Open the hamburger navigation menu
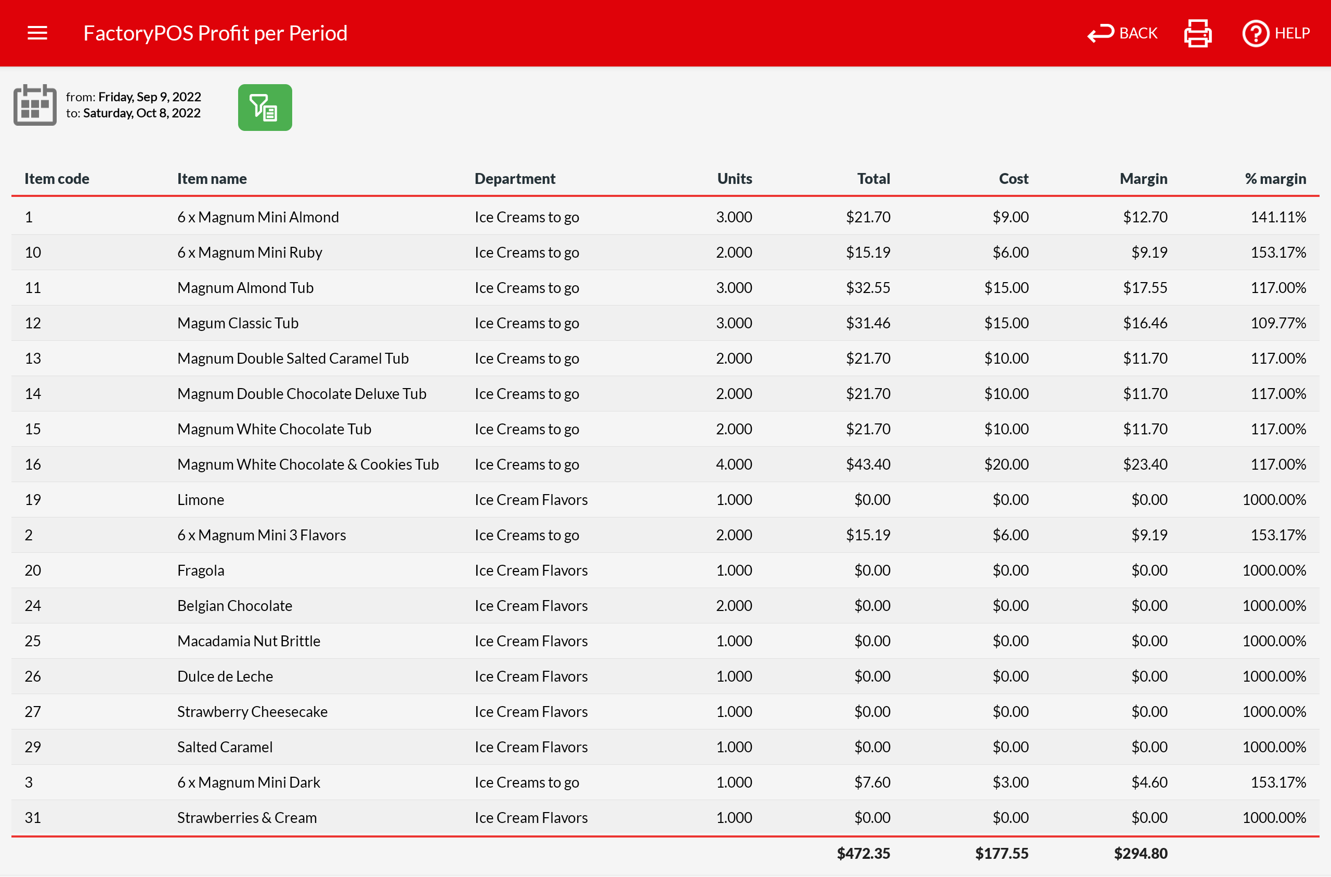The width and height of the screenshot is (1331, 877). (x=37, y=33)
